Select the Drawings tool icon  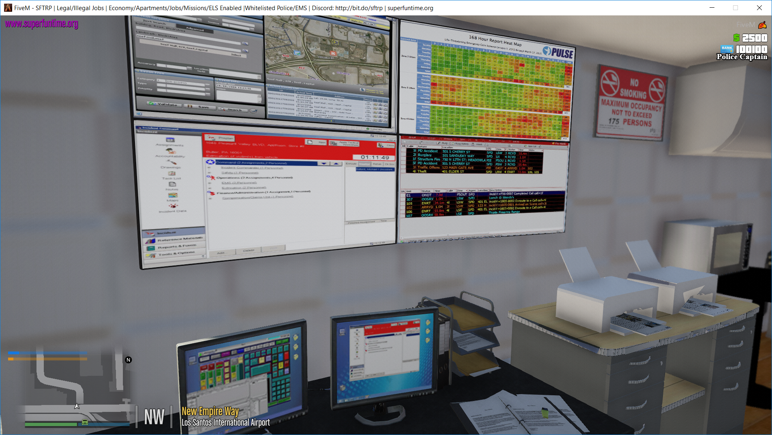point(171,162)
